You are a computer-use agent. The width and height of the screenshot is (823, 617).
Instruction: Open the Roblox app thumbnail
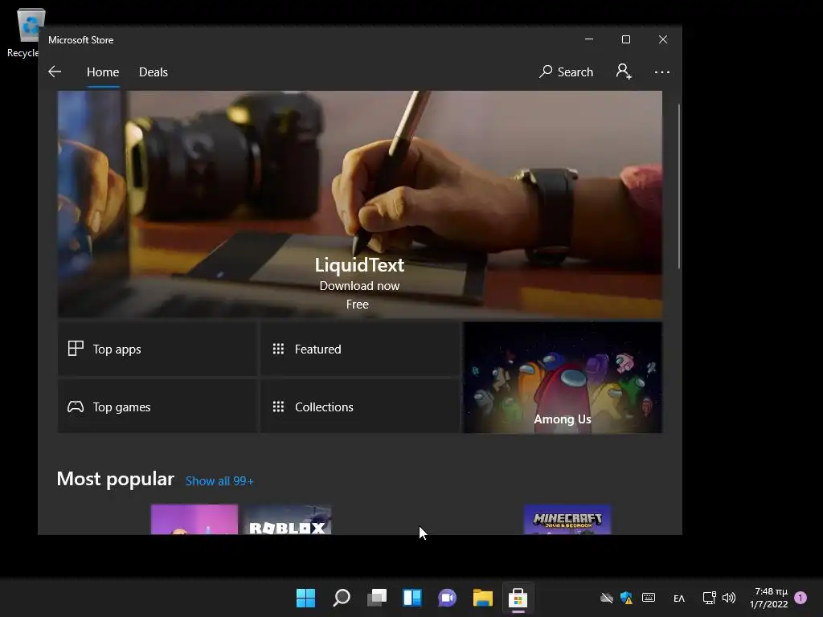coord(288,520)
